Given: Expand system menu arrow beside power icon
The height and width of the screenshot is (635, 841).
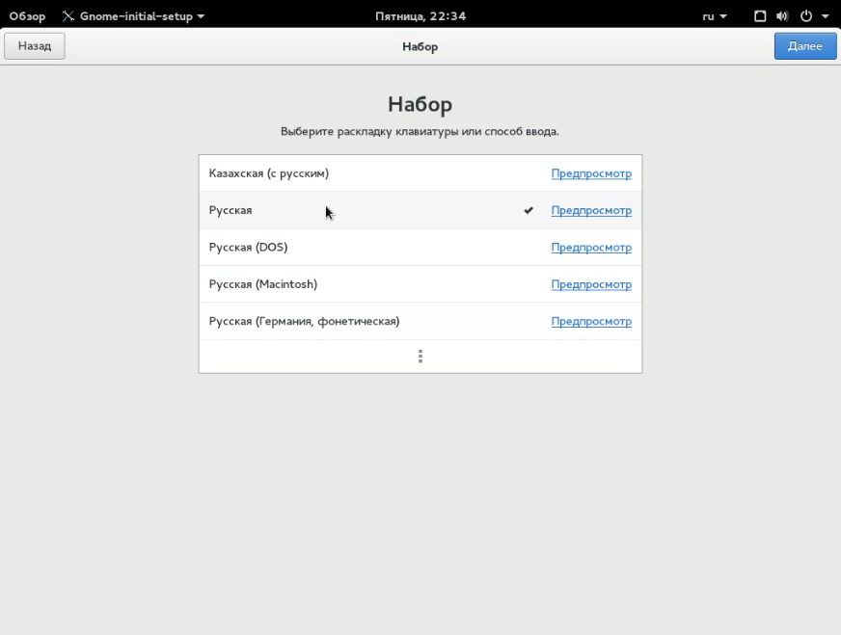Looking at the screenshot, I should tap(826, 16).
